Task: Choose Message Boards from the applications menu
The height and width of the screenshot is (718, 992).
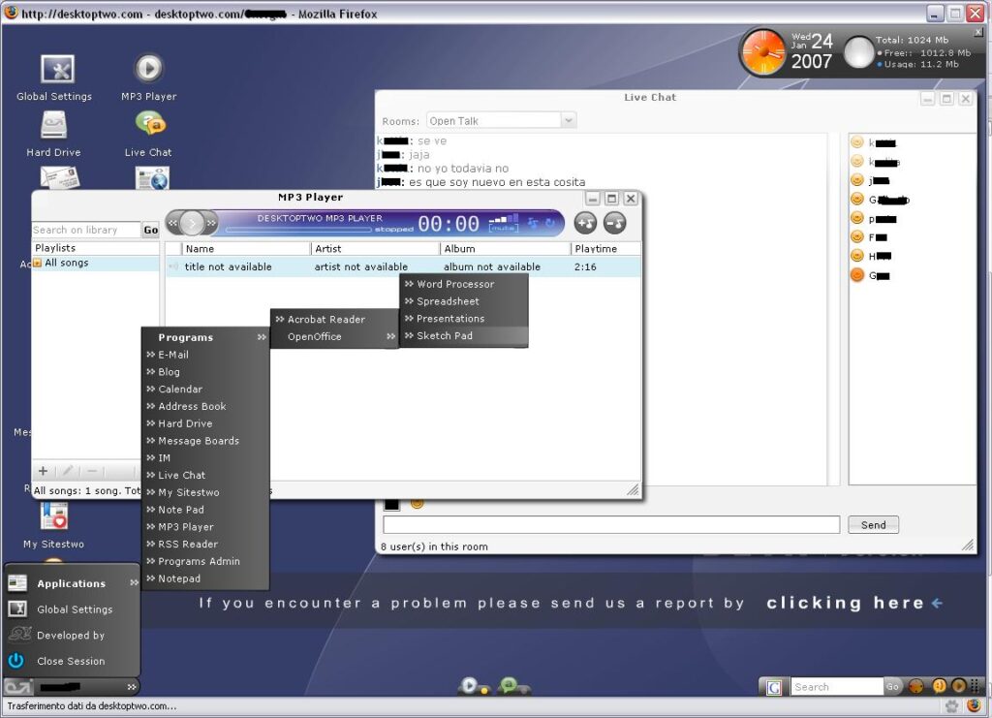Action: [205, 441]
